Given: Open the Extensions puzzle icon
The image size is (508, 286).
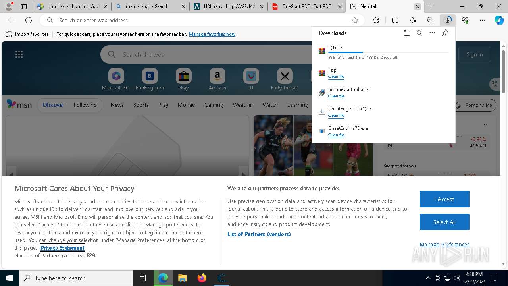Looking at the screenshot, I should coord(376,20).
